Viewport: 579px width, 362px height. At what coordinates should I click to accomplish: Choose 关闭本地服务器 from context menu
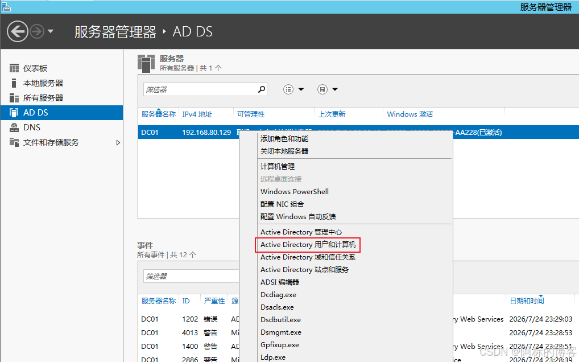tap(284, 151)
